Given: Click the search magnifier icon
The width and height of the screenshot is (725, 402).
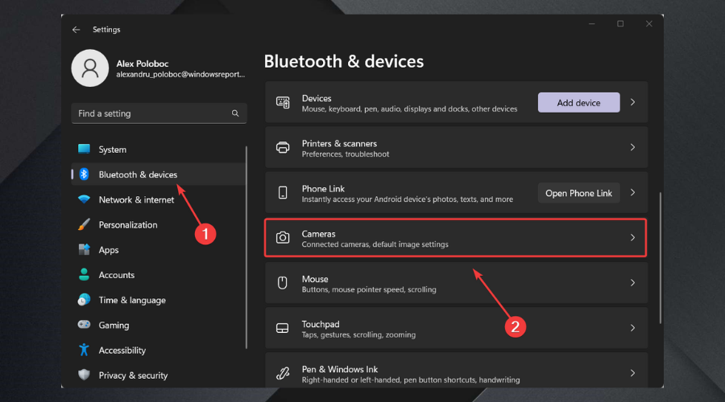Looking at the screenshot, I should [x=235, y=113].
